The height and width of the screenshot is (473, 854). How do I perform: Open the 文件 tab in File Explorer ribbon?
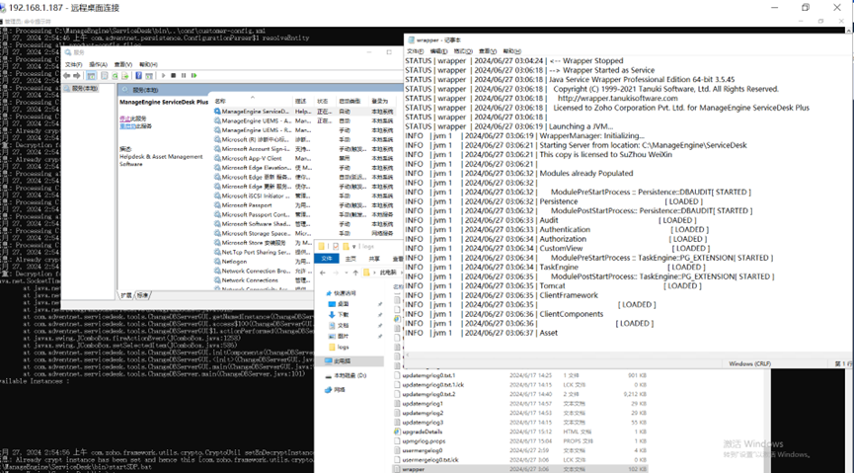tap(327, 259)
